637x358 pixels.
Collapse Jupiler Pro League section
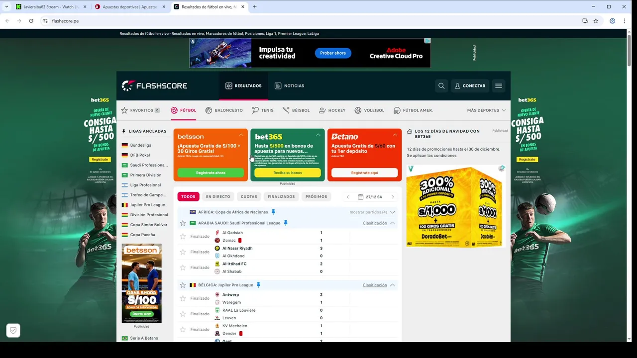coord(393,285)
